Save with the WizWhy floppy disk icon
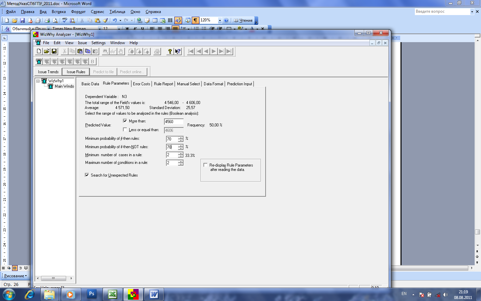Image resolution: width=481 pixels, height=301 pixels. [54, 51]
